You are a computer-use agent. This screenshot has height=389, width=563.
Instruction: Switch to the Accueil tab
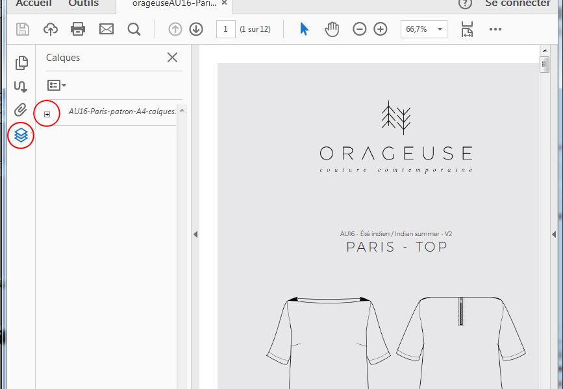(x=33, y=3)
